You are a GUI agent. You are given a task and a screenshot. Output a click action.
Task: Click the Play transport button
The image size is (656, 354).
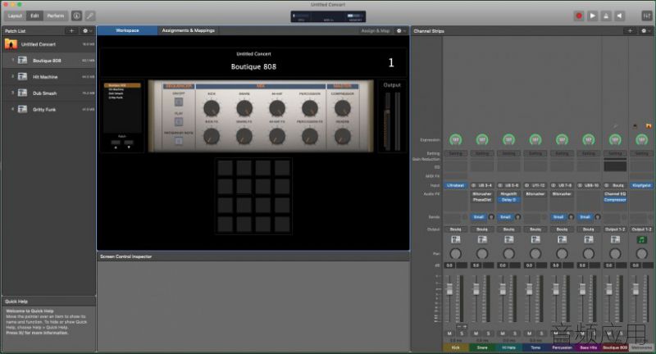tap(592, 16)
